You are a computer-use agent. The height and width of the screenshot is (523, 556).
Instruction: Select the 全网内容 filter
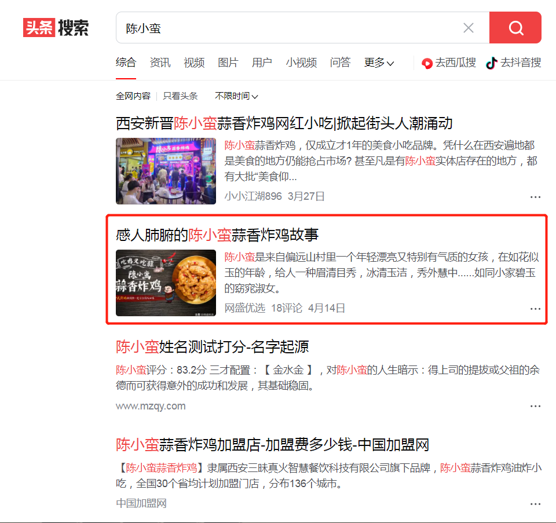[x=133, y=96]
